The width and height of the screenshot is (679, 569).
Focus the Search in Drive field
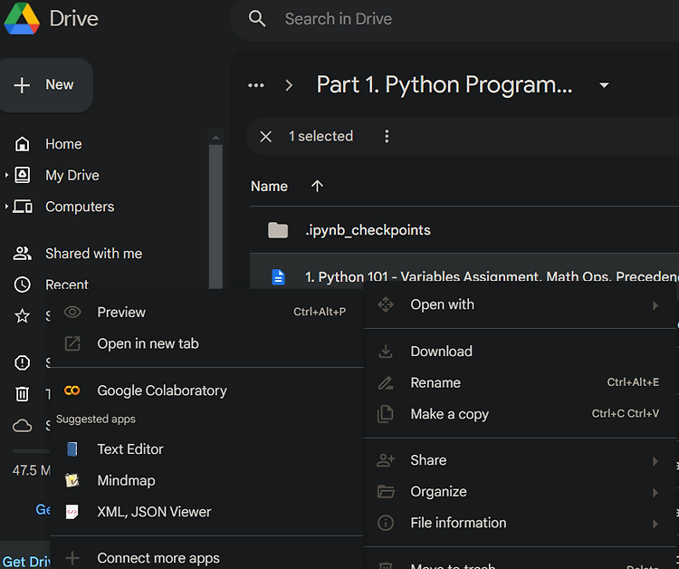454,19
